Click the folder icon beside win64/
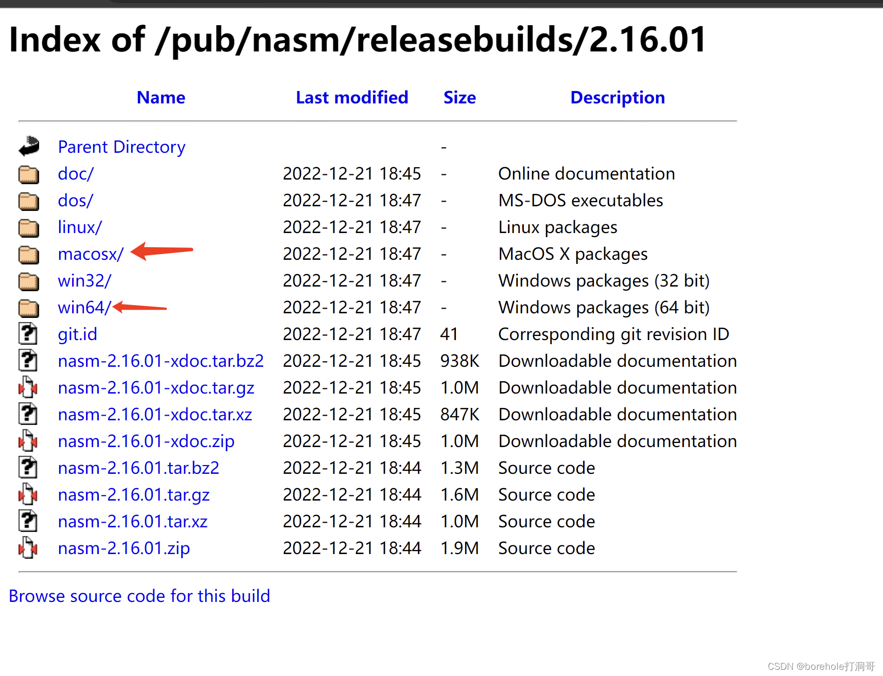 29,308
